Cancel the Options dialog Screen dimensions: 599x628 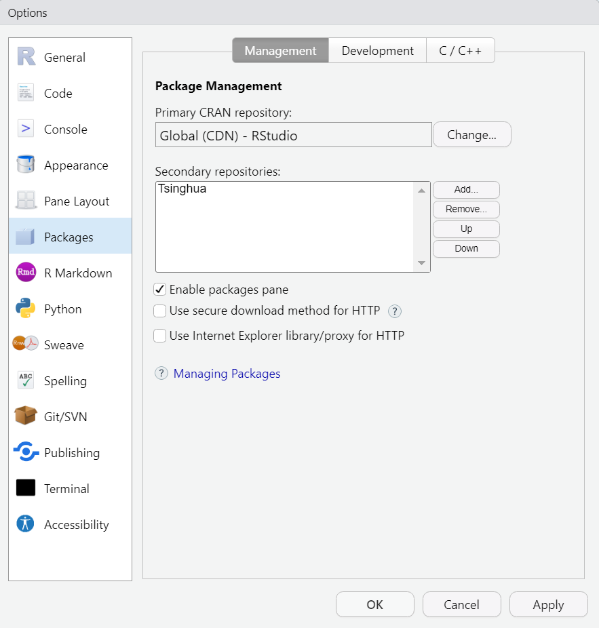pos(461,604)
